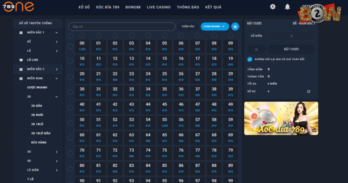Uncheck Không hỏi lại khi có giá thay đổi

[250, 59]
